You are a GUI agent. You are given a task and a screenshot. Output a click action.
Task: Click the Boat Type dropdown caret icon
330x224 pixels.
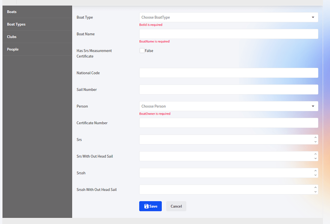pos(313,17)
